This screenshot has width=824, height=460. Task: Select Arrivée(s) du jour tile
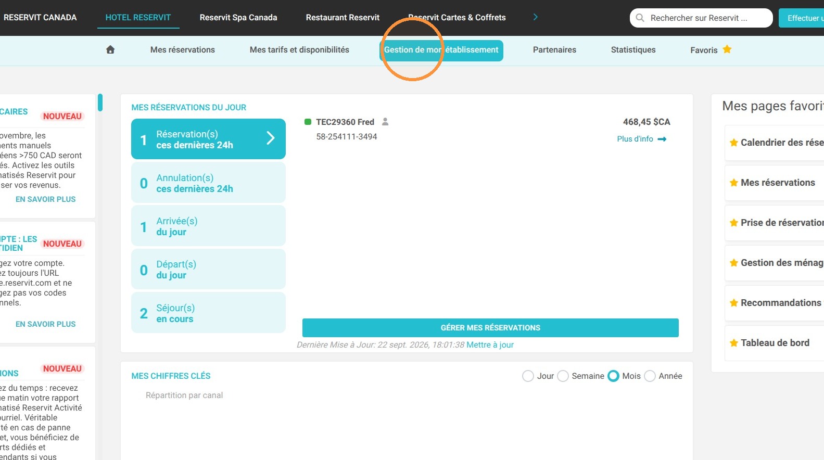[208, 226]
